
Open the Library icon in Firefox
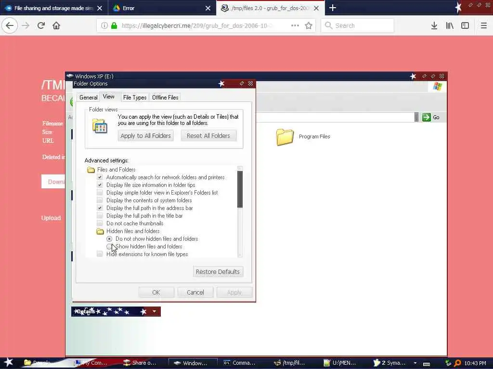point(450,25)
